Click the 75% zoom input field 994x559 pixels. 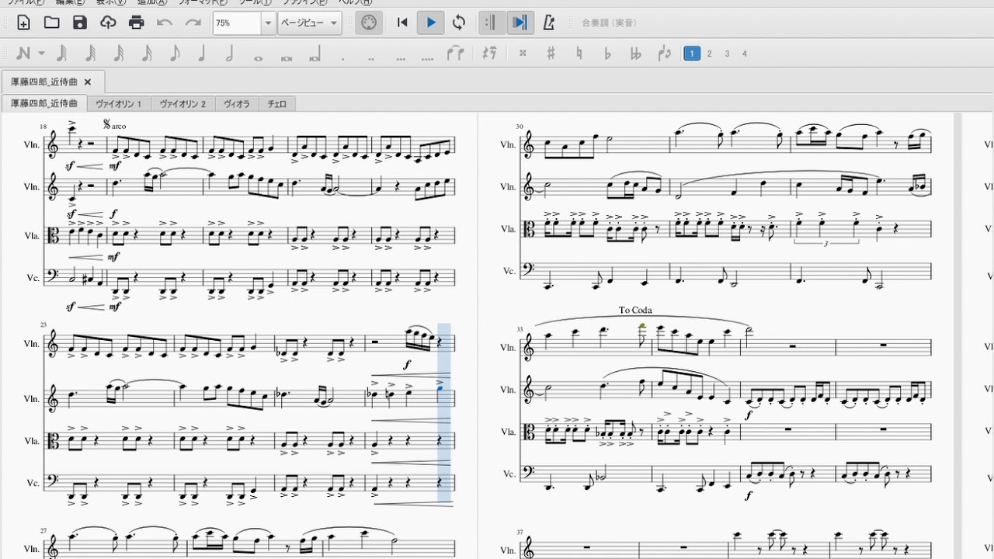pos(237,23)
